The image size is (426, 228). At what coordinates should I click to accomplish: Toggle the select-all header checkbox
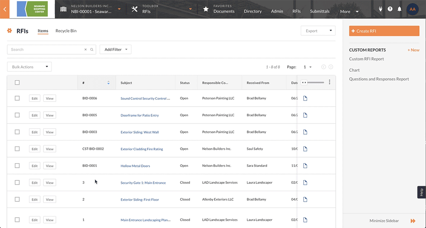17,82
